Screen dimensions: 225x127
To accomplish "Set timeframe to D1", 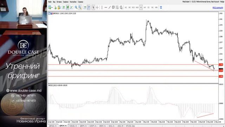I will (148, 7).
